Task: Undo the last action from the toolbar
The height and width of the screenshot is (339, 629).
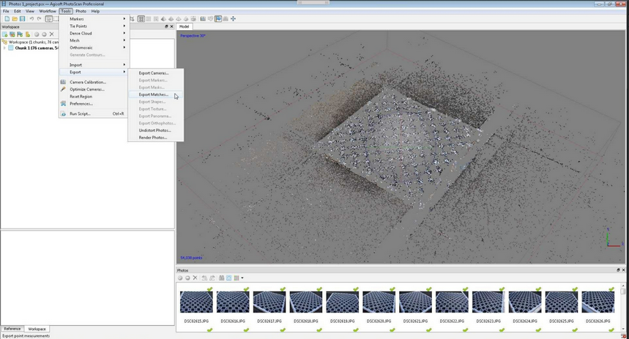Action: click(31, 19)
